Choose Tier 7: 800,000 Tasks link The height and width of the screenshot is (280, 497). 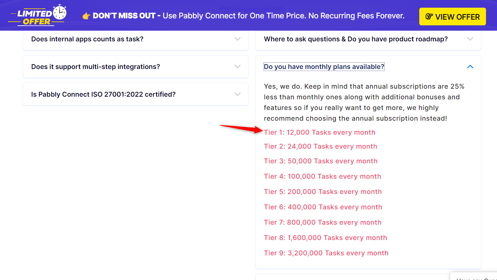click(x=323, y=222)
